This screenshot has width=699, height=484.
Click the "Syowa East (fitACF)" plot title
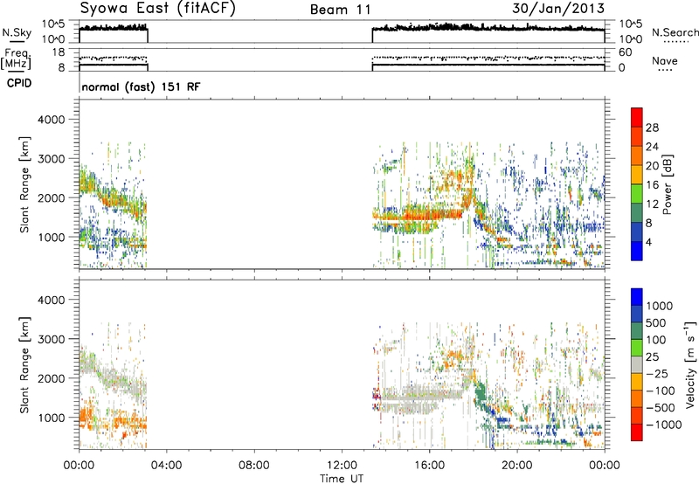coord(158,8)
